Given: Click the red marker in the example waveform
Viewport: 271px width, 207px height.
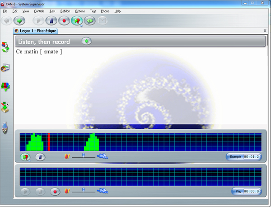Looking at the screenshot, I should [x=48, y=142].
